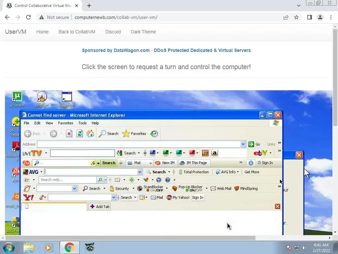Viewport: 338px width, 254px height.
Task: Toggle the Dark Theme link
Action: coord(143,32)
